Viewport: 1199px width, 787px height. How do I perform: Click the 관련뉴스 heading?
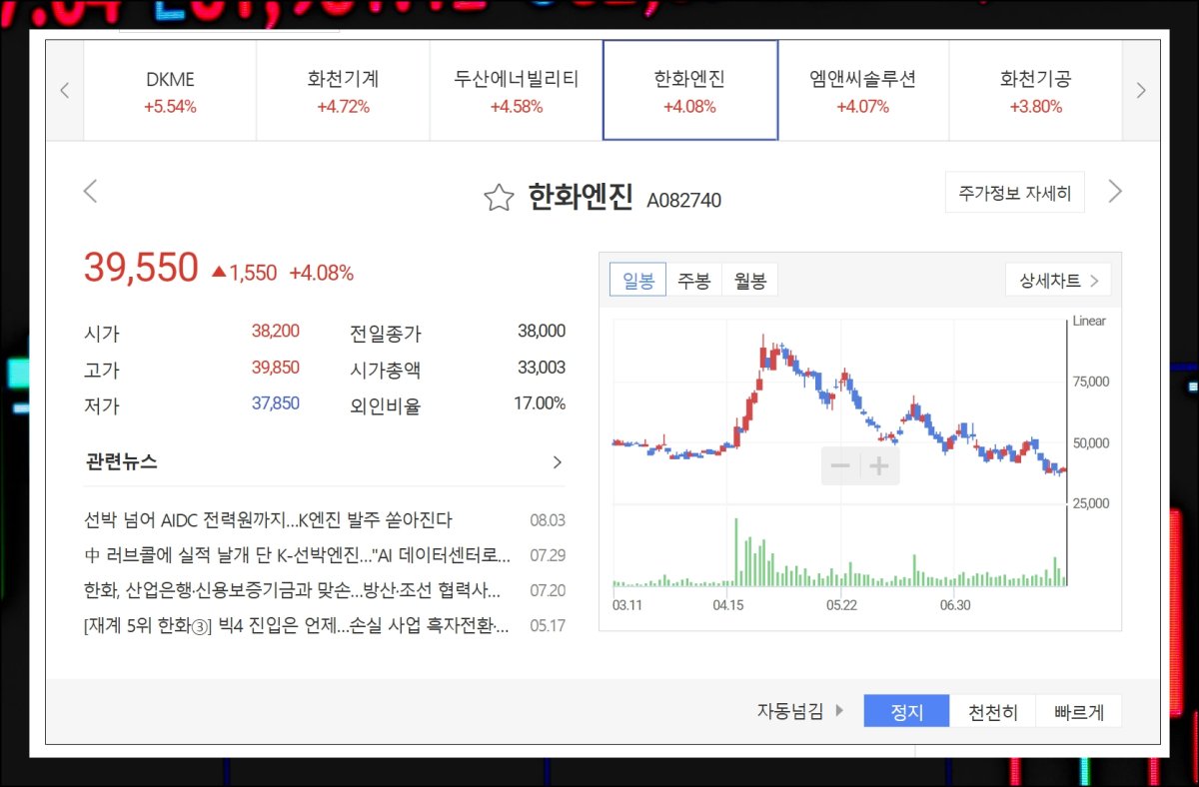[x=121, y=462]
